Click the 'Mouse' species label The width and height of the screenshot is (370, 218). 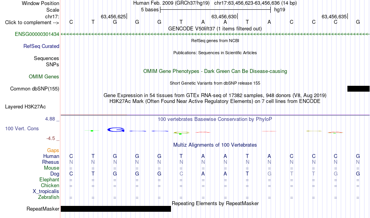coord(51,168)
